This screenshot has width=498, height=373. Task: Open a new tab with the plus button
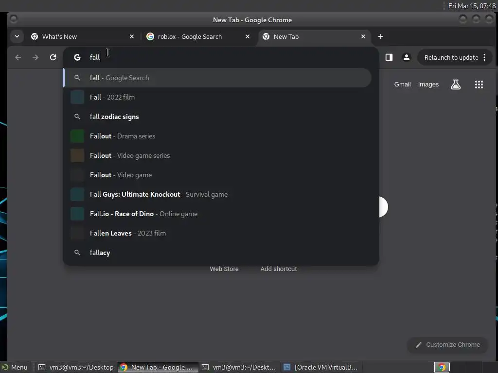[x=380, y=36]
